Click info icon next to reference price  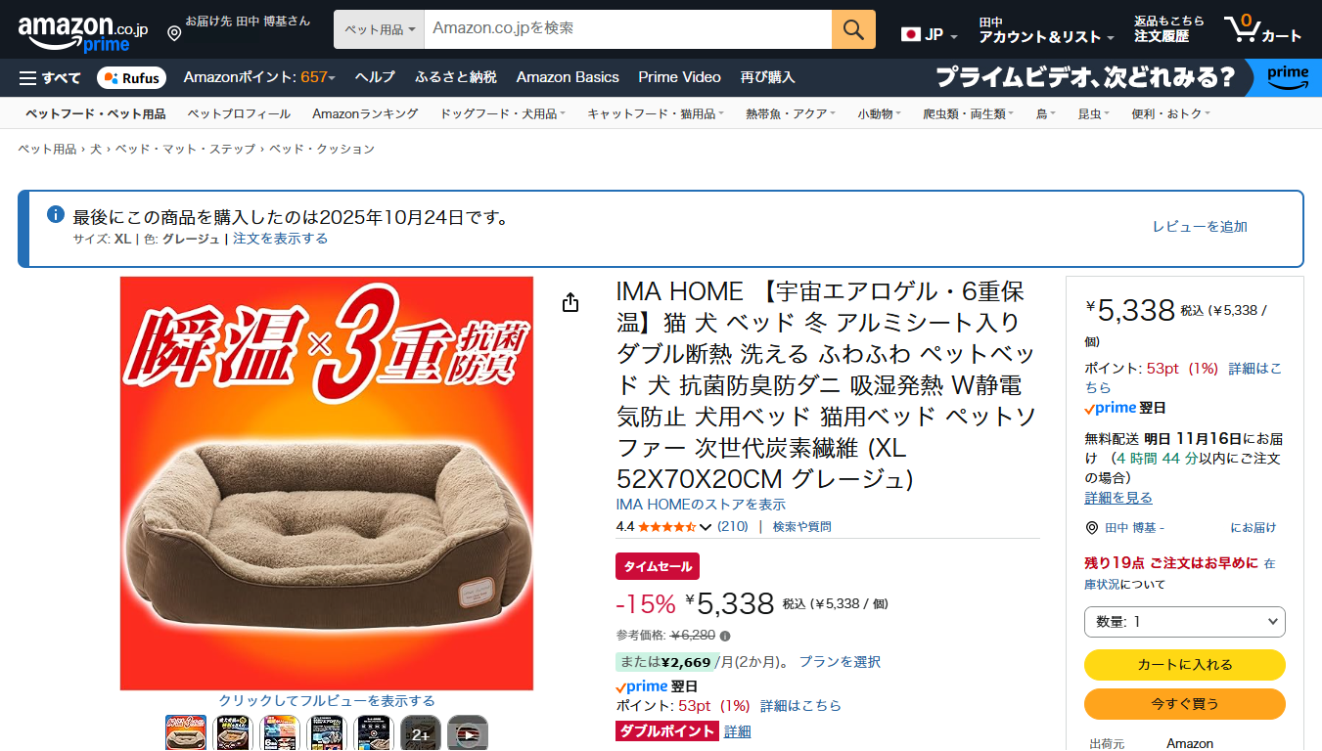(x=725, y=636)
